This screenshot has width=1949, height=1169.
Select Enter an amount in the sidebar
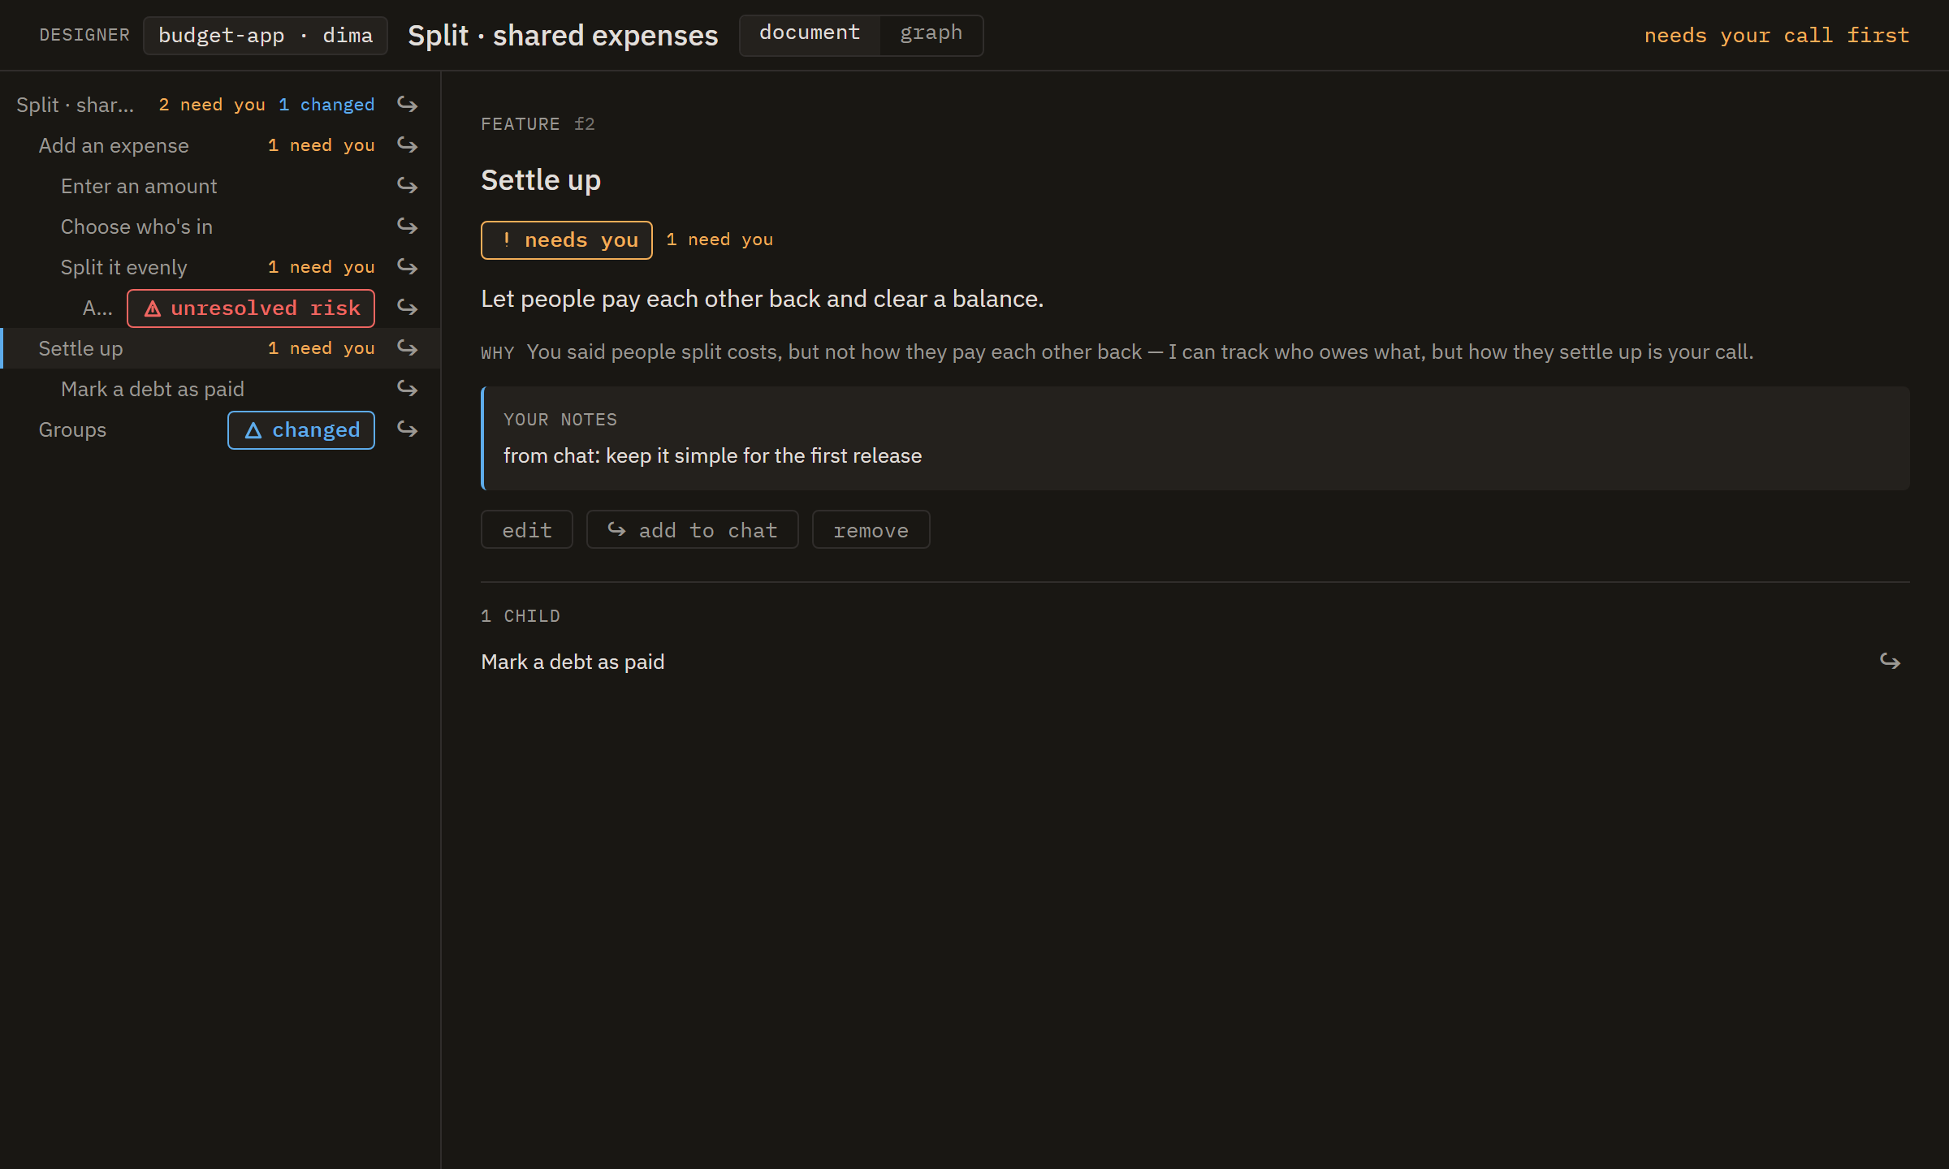(x=139, y=186)
